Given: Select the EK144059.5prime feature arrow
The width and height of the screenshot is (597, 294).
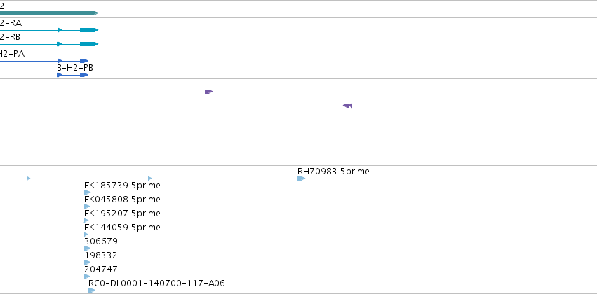Looking at the screenshot, I should point(86,234).
